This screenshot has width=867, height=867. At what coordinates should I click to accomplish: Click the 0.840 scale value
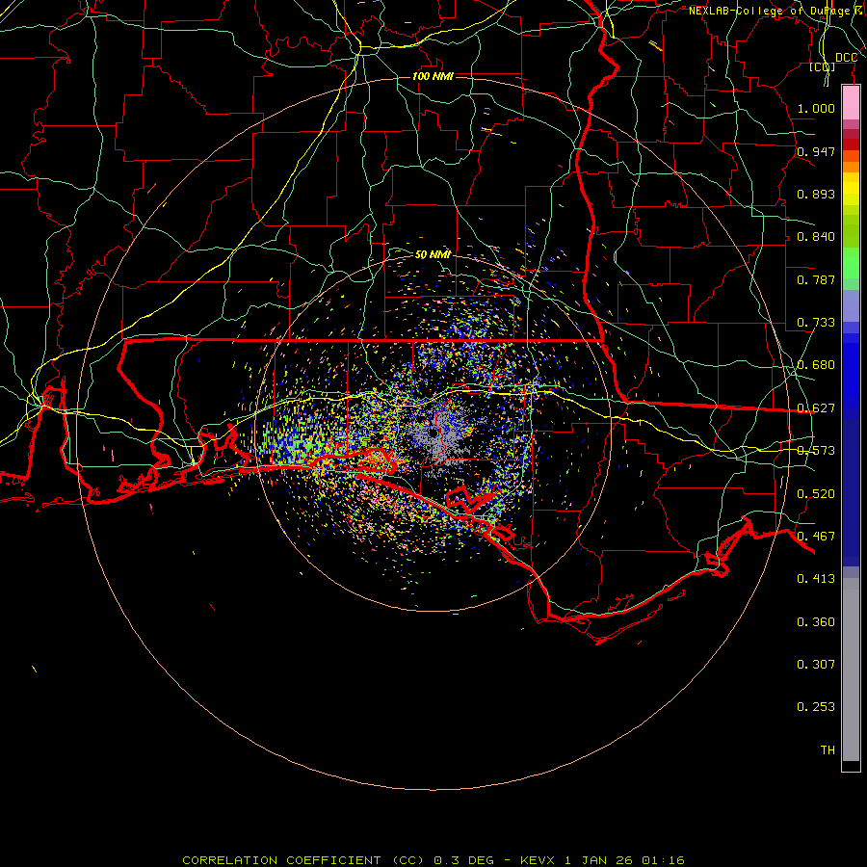point(816,237)
